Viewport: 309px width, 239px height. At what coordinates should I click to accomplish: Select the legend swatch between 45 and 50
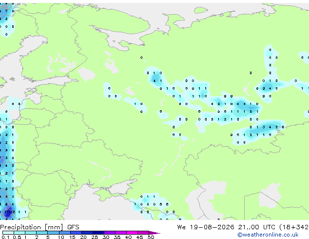(x=143, y=233)
